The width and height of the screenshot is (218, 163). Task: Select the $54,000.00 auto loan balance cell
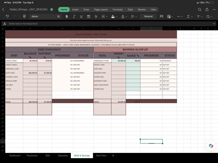pyautogui.click(x=30, y=73)
